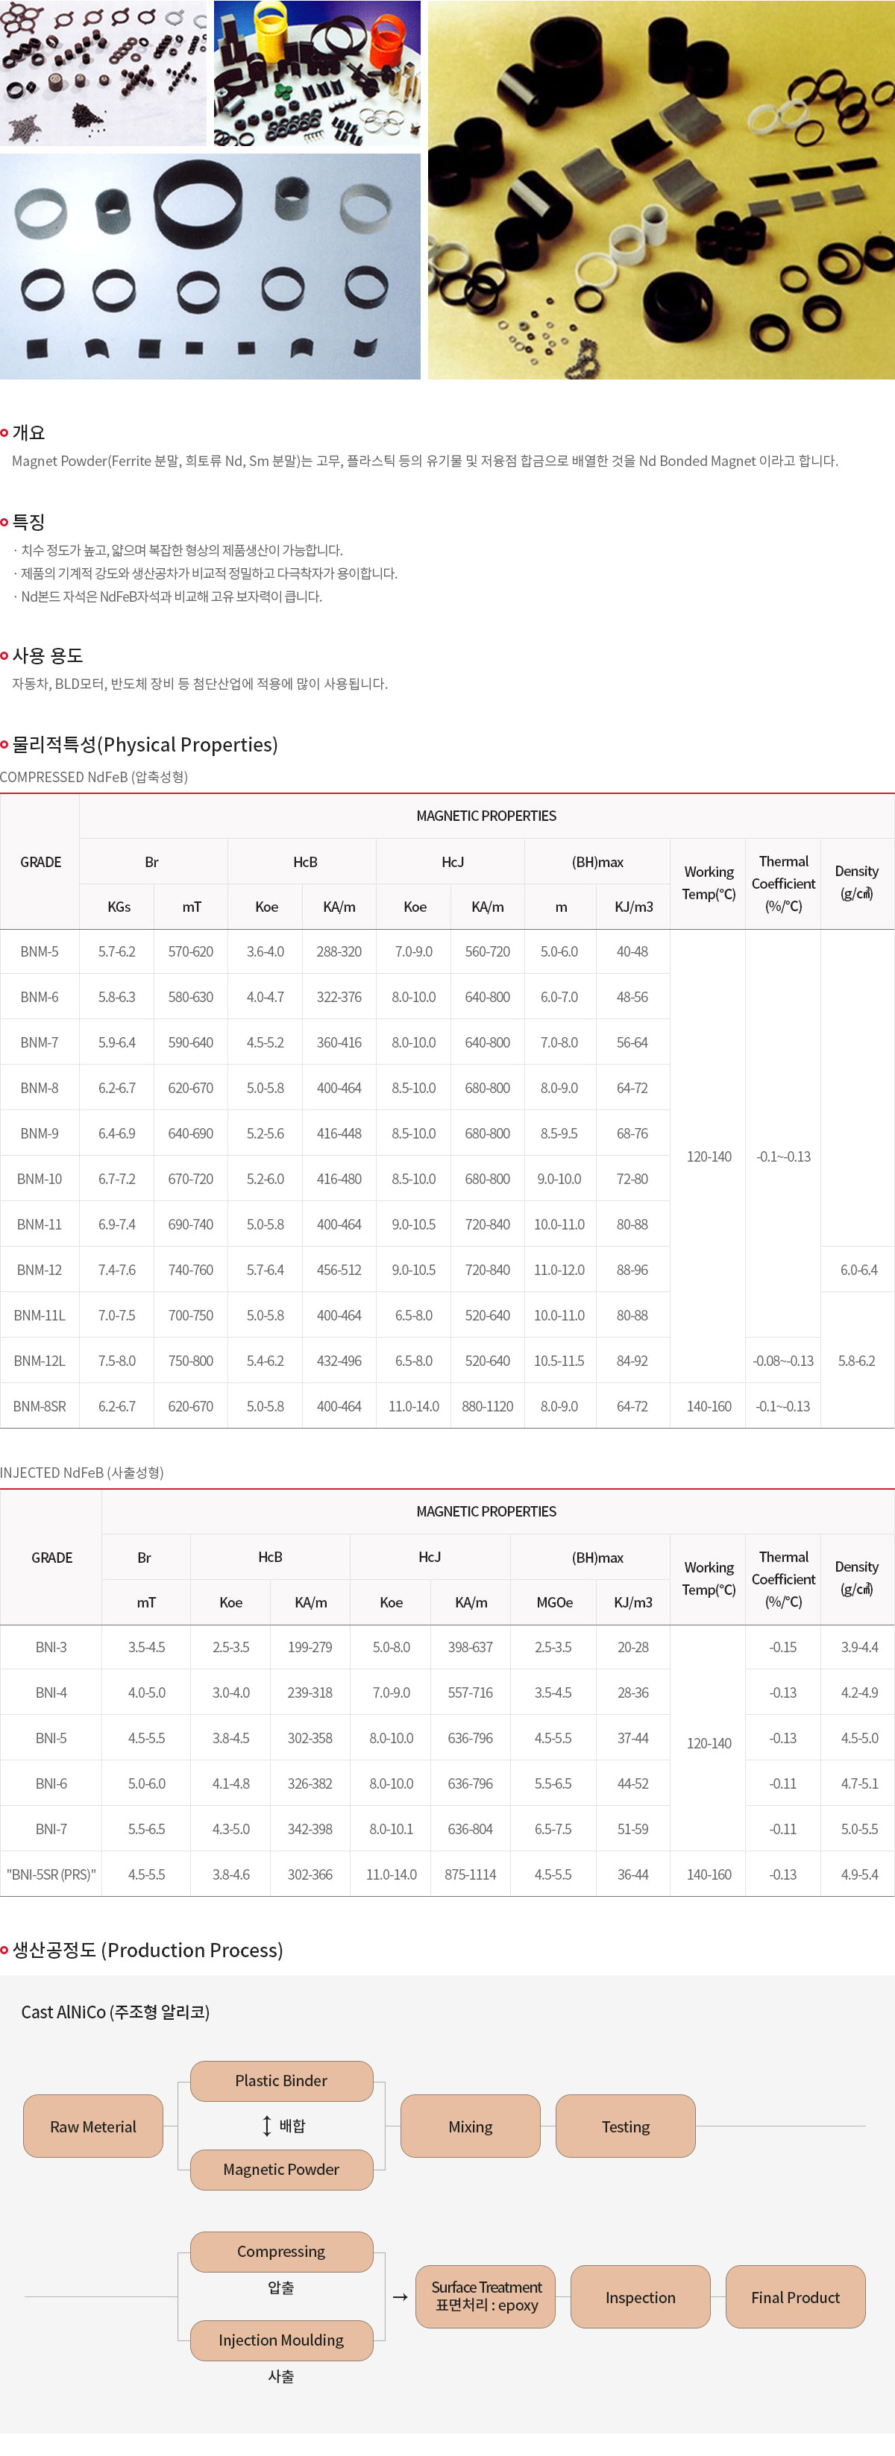The width and height of the screenshot is (895, 2456).
Task: Select the Injection Moulding box
Action: [281, 2340]
